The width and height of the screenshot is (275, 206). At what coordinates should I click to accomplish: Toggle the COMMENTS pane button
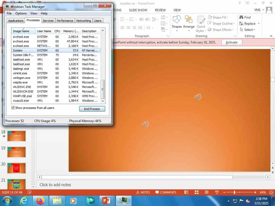[x=166, y=192]
